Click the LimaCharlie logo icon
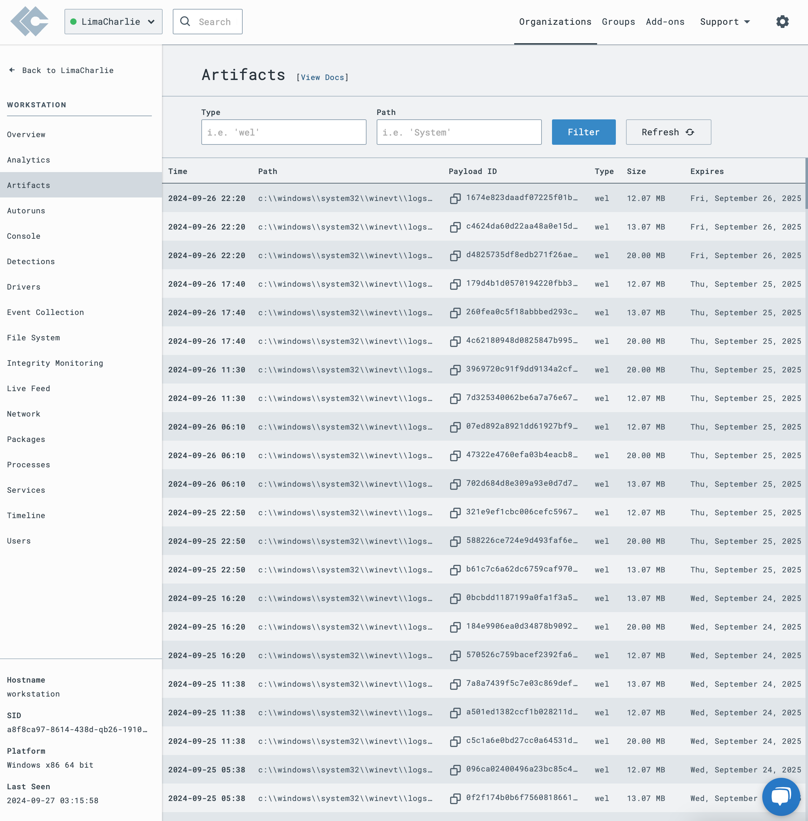The image size is (808, 821). point(29,21)
